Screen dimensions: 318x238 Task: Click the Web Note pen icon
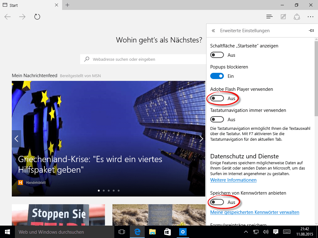283,17
